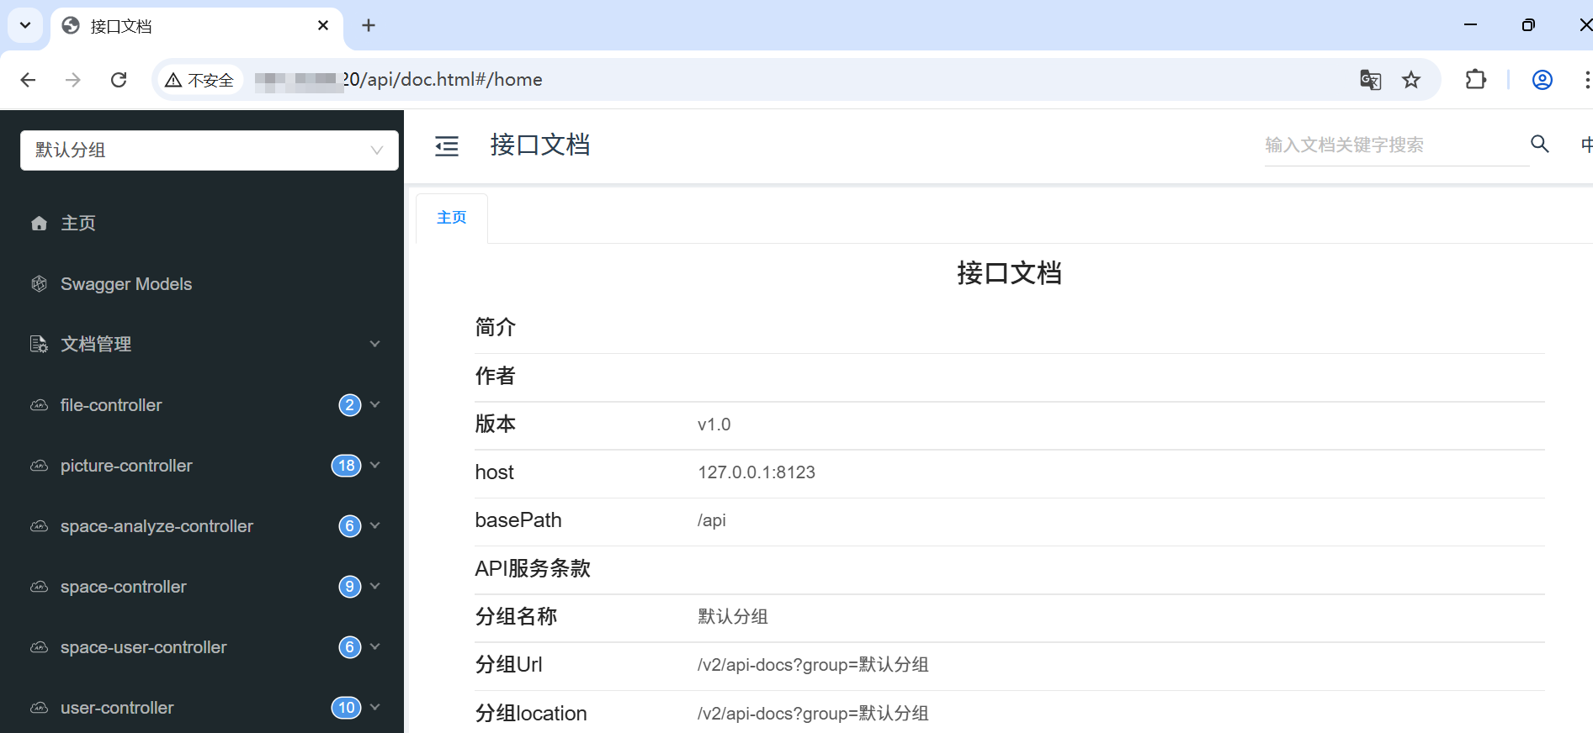Open the 默认分组 group dropdown
Image resolution: width=1593 pixels, height=733 pixels.
click(209, 150)
